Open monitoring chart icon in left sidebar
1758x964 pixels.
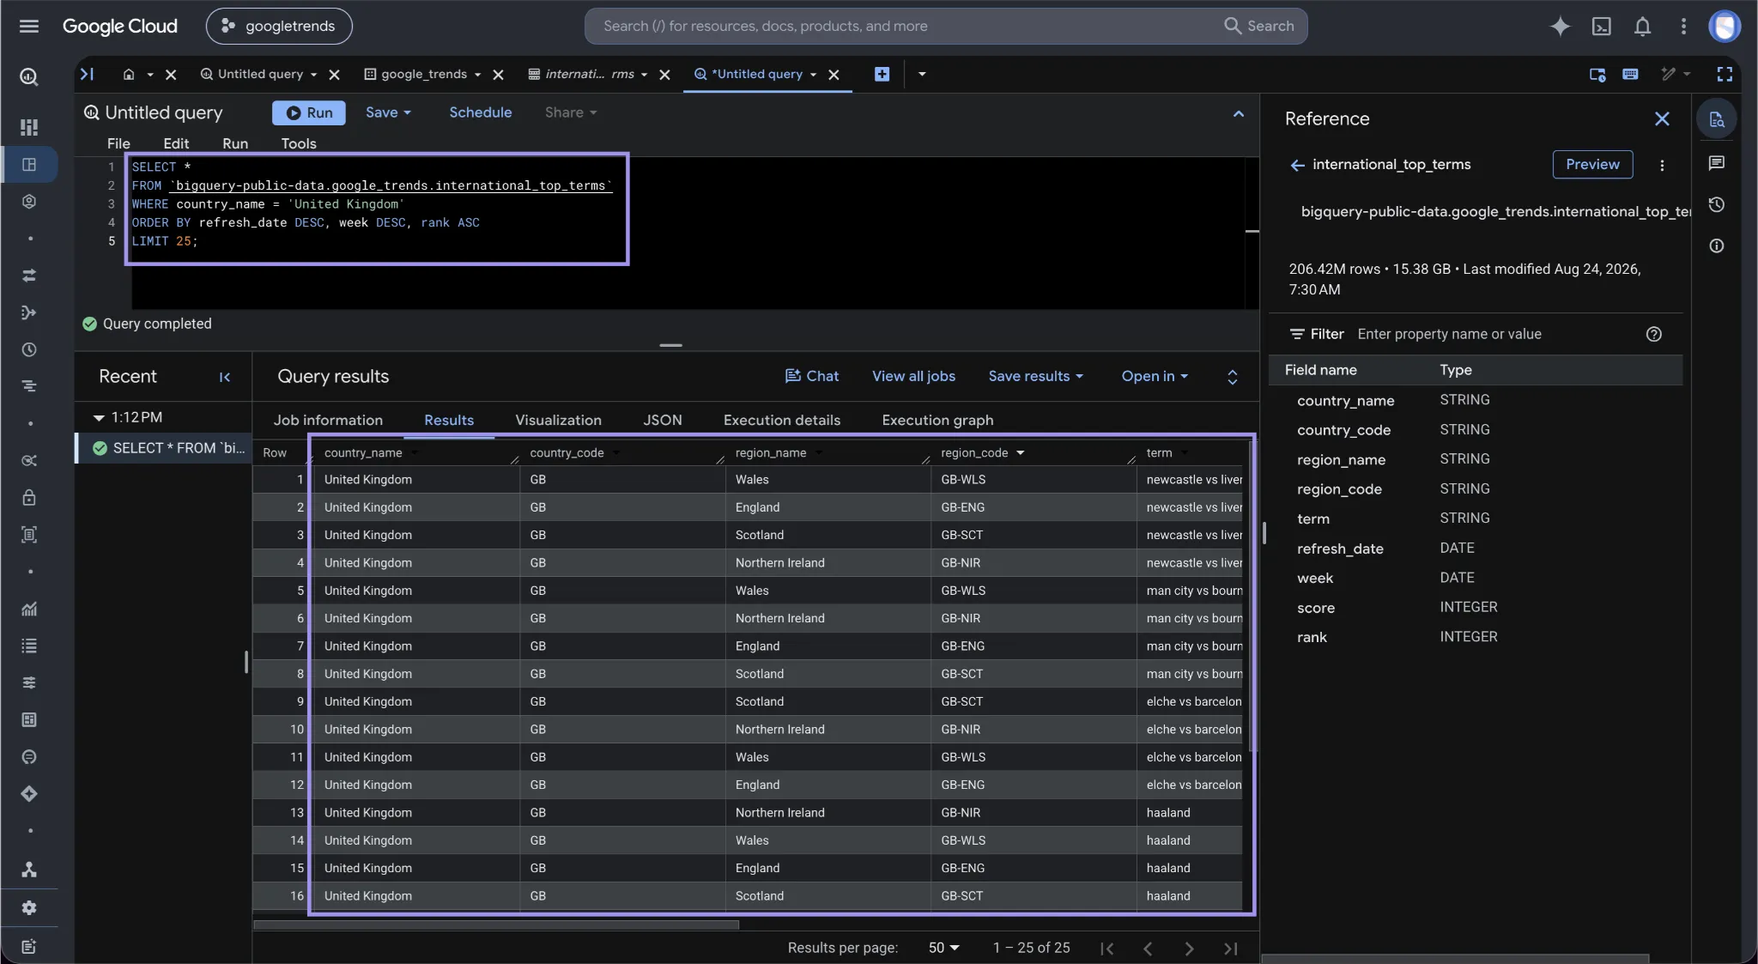[29, 609]
